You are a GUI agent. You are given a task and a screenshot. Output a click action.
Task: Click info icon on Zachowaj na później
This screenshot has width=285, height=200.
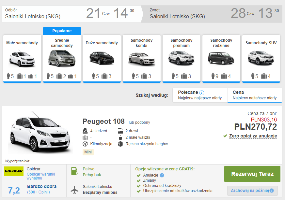pyautogui.click(x=272, y=191)
